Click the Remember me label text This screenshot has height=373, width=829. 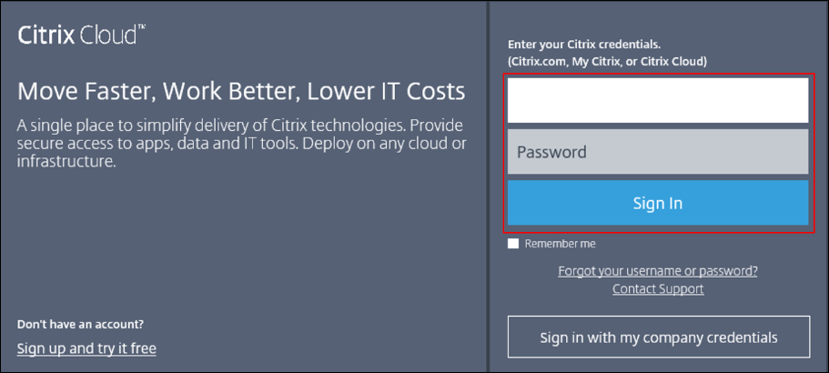561,244
